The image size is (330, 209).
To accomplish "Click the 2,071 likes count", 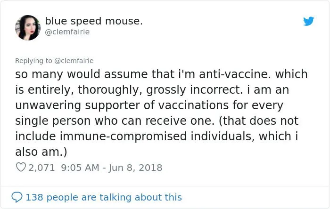I will (x=42, y=167).
